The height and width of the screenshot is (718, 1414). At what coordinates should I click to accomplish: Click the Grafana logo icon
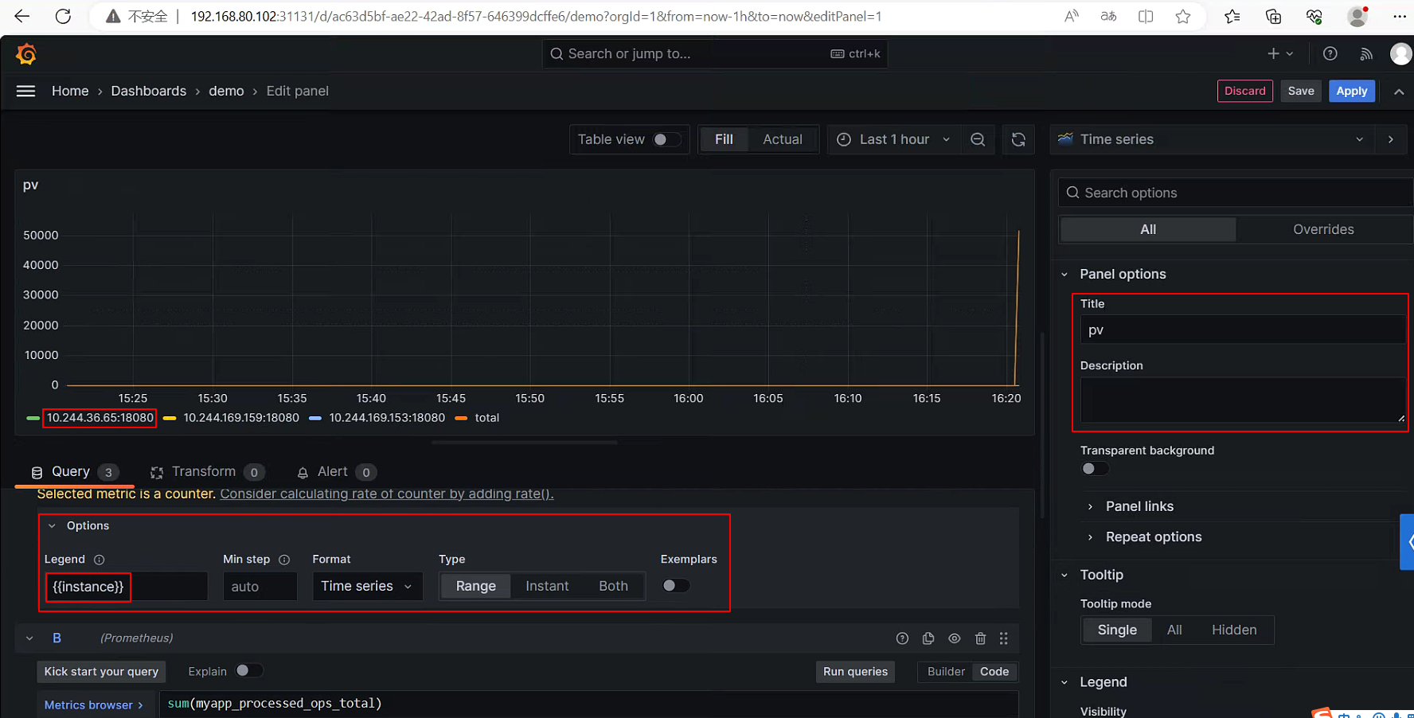[x=26, y=54]
